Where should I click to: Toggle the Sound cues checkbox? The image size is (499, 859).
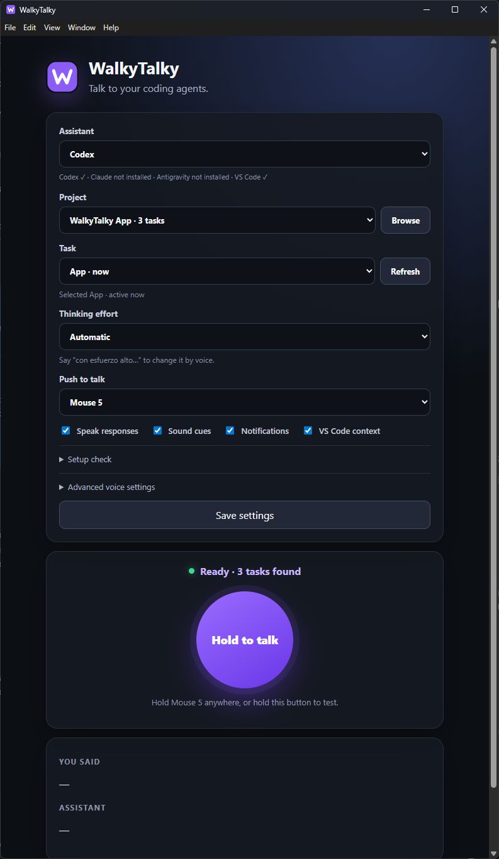tap(157, 431)
